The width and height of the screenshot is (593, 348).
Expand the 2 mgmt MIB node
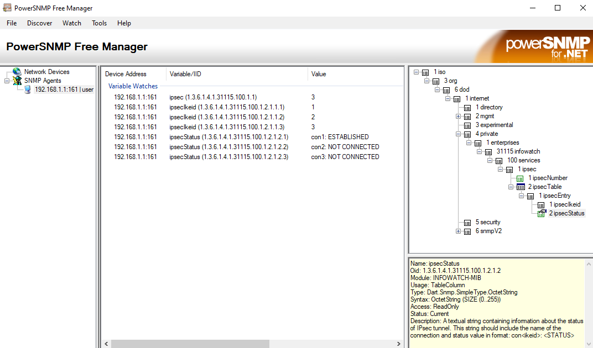(459, 117)
